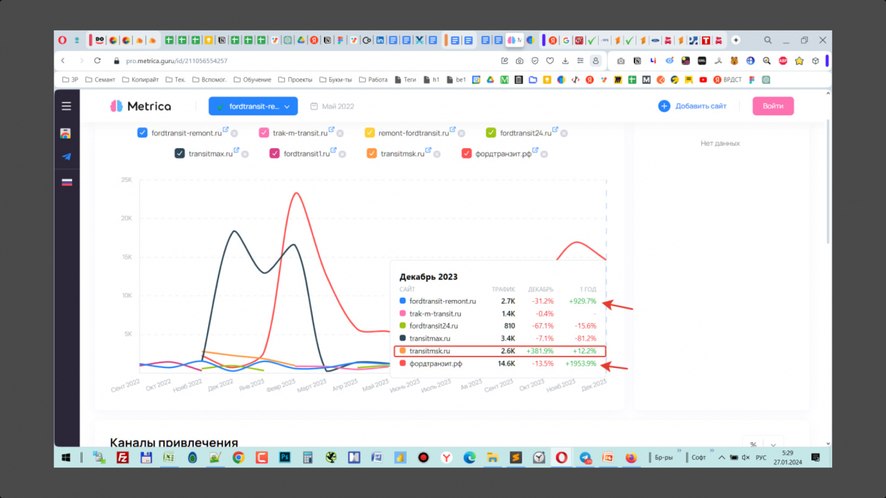Click the volume muted tray icon
Screen dimensions: 886x498
tap(745, 458)
